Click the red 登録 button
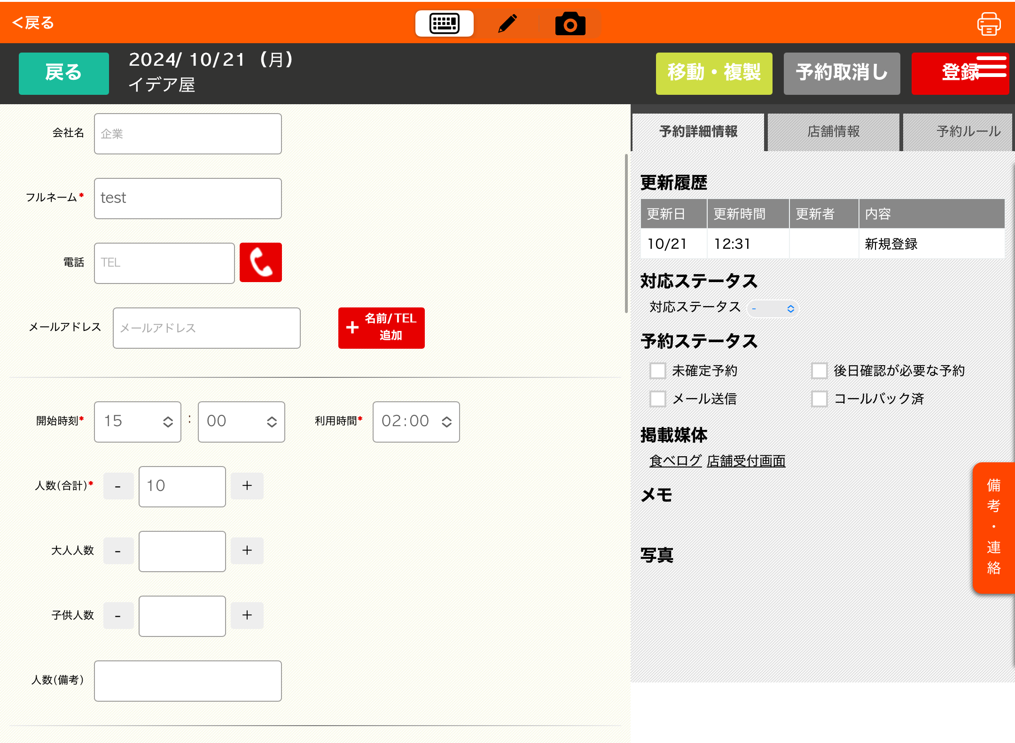 (x=960, y=73)
